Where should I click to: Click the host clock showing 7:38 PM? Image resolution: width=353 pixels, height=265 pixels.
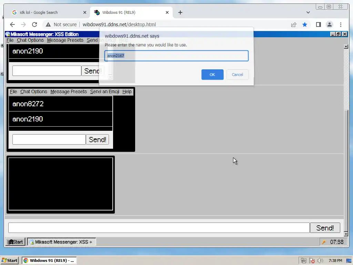(x=335, y=261)
